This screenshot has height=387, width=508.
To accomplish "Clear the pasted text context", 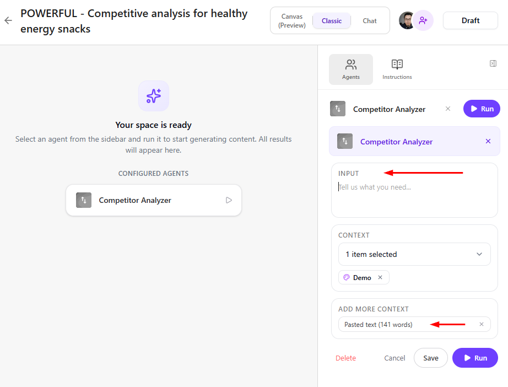I will 482,324.
